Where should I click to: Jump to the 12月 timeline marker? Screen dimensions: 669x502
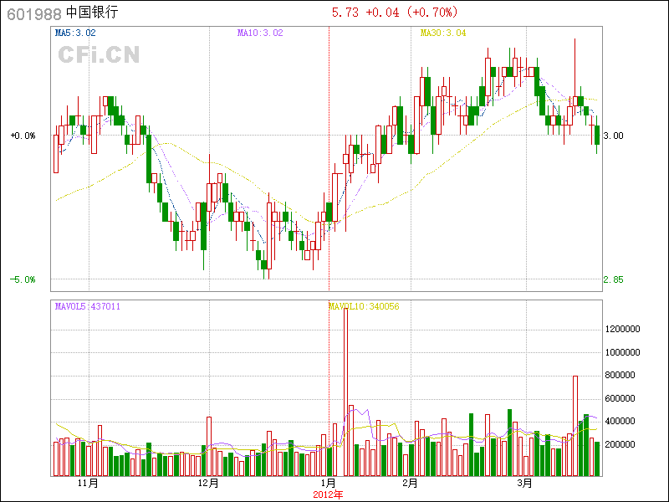tap(208, 483)
